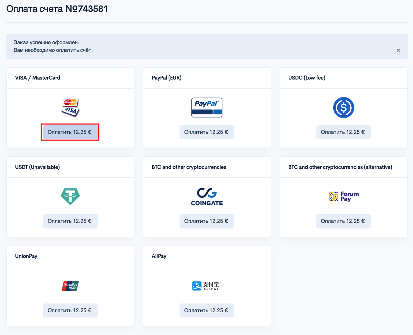Click the text 'Заказ успешно оформлен.'
Viewport: 413px width, 335px height.
[46, 42]
